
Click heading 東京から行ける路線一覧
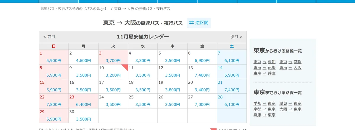(x=277, y=51)
